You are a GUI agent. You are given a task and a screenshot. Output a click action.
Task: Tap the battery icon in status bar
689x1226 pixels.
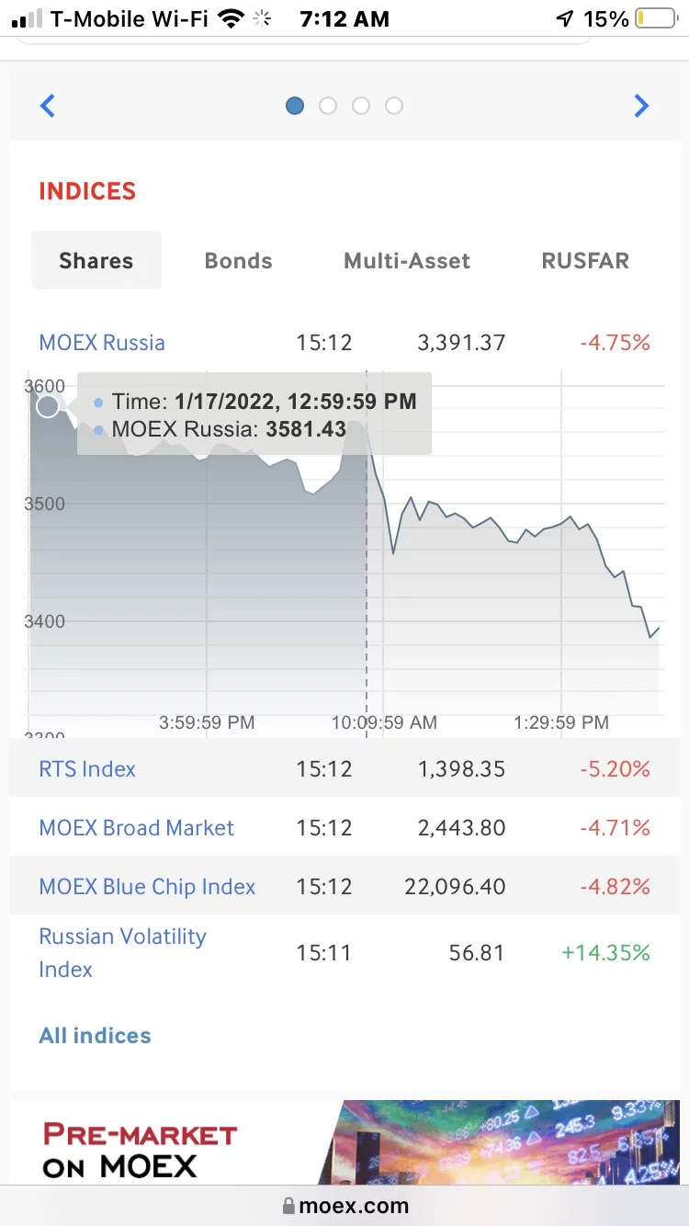coord(655,18)
